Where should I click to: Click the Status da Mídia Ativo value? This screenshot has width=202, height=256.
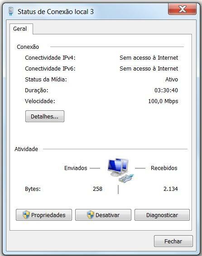[172, 80]
